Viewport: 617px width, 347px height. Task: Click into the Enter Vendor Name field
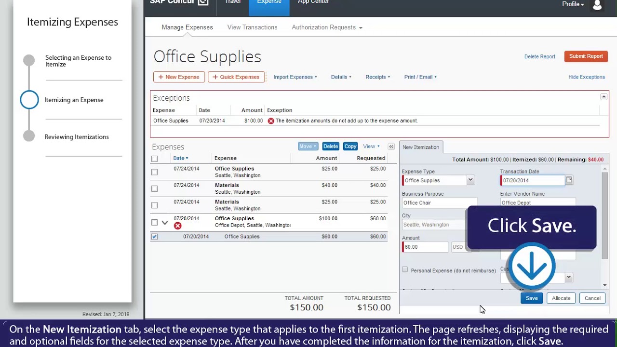pyautogui.click(x=538, y=202)
